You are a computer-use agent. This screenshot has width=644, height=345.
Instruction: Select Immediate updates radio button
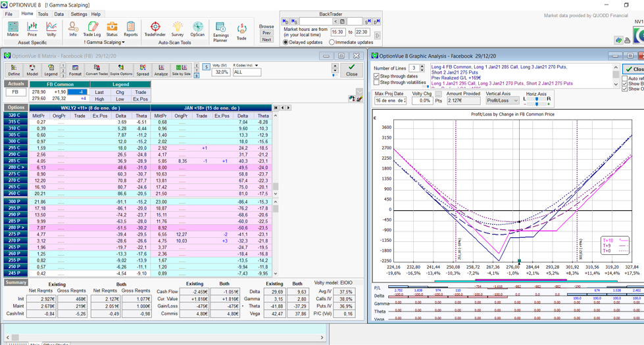pos(332,42)
